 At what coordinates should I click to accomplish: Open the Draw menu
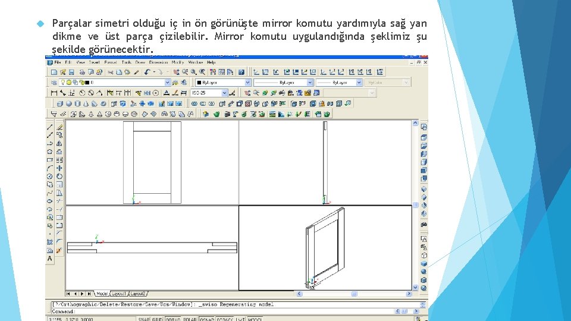pyautogui.click(x=140, y=62)
